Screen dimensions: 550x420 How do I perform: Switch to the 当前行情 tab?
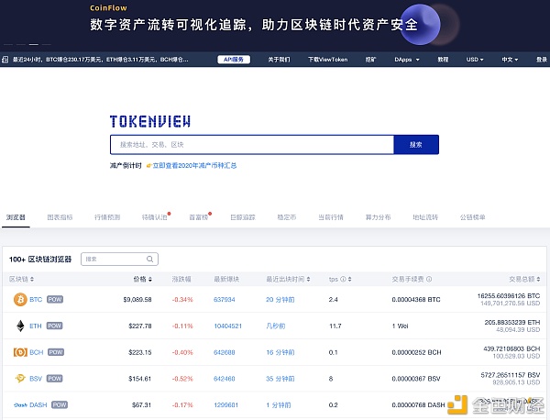[x=331, y=217]
